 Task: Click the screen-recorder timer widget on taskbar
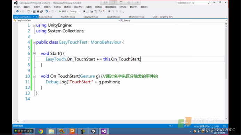tap(24, 131)
